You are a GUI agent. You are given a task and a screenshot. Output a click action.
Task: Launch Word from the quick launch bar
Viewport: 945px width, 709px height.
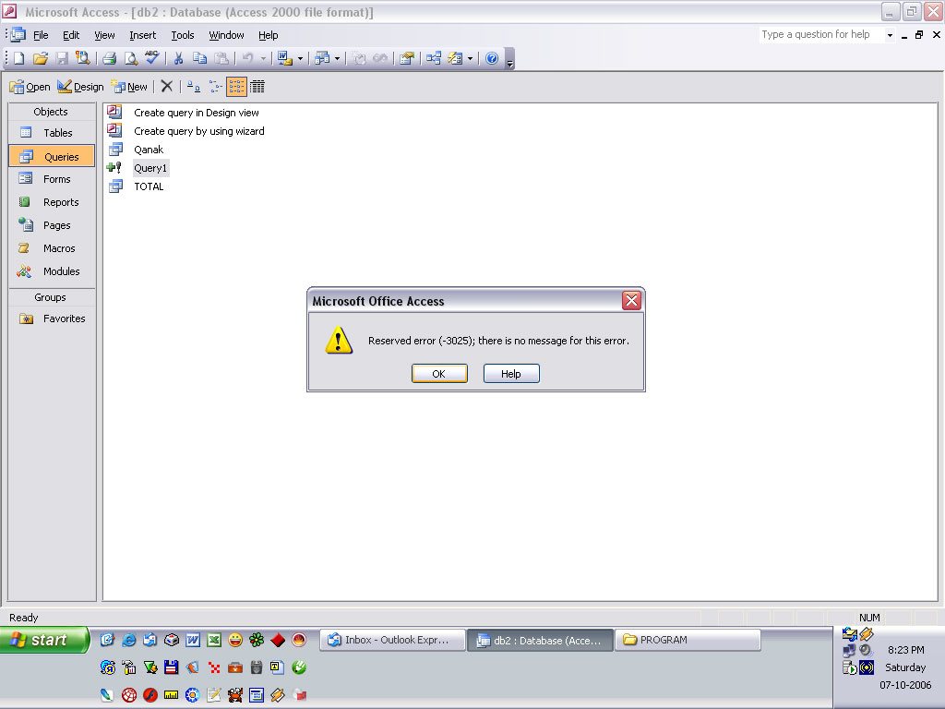(193, 641)
